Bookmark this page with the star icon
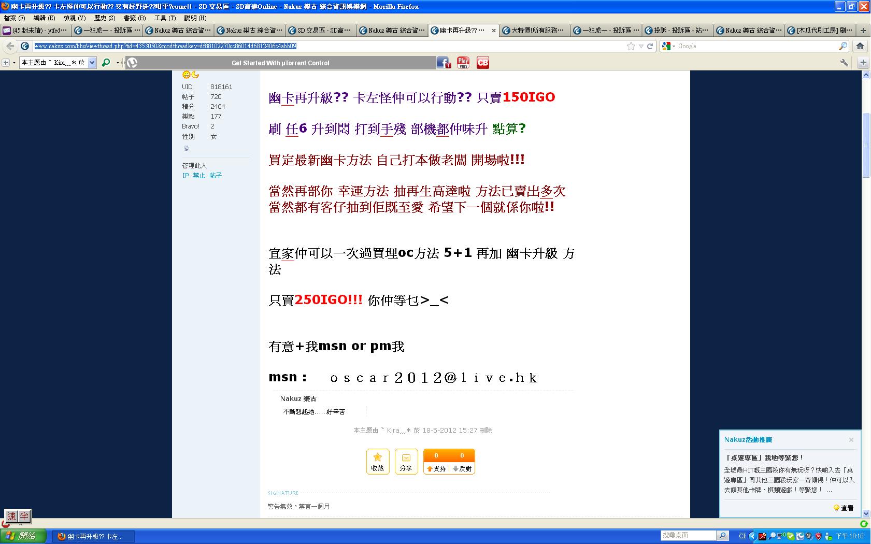Image resolution: width=871 pixels, height=544 pixels. (631, 46)
